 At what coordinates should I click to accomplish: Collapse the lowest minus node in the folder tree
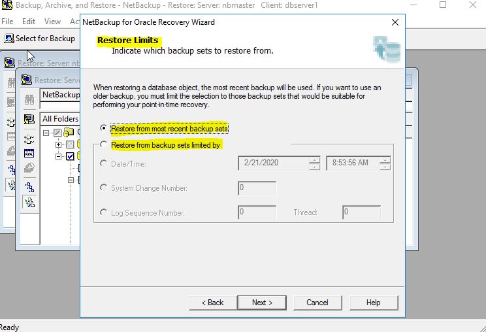click(71, 180)
